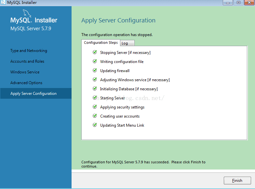Click the checkmark next to Initializing Database

pos(95,88)
